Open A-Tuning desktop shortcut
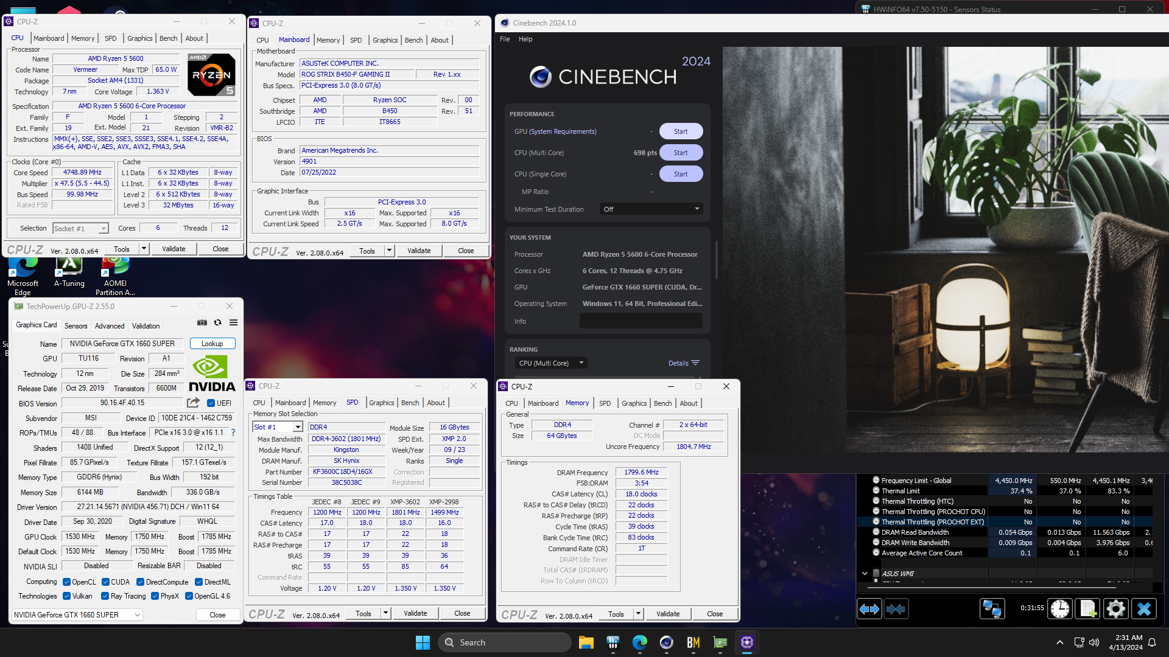The image size is (1169, 657). tap(69, 273)
